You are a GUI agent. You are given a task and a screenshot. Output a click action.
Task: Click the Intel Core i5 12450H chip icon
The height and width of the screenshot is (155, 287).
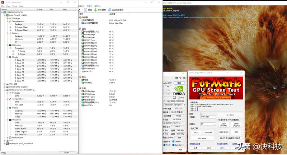coord(7,15)
